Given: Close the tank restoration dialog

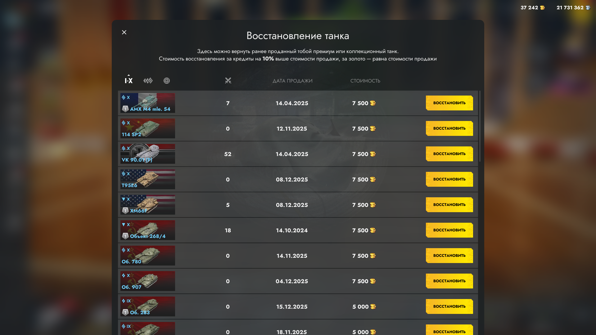Looking at the screenshot, I should pos(124,32).
